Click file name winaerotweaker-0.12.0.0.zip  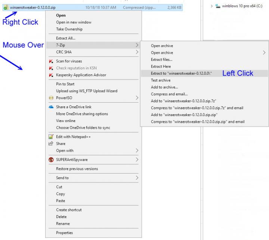pos(33,7)
